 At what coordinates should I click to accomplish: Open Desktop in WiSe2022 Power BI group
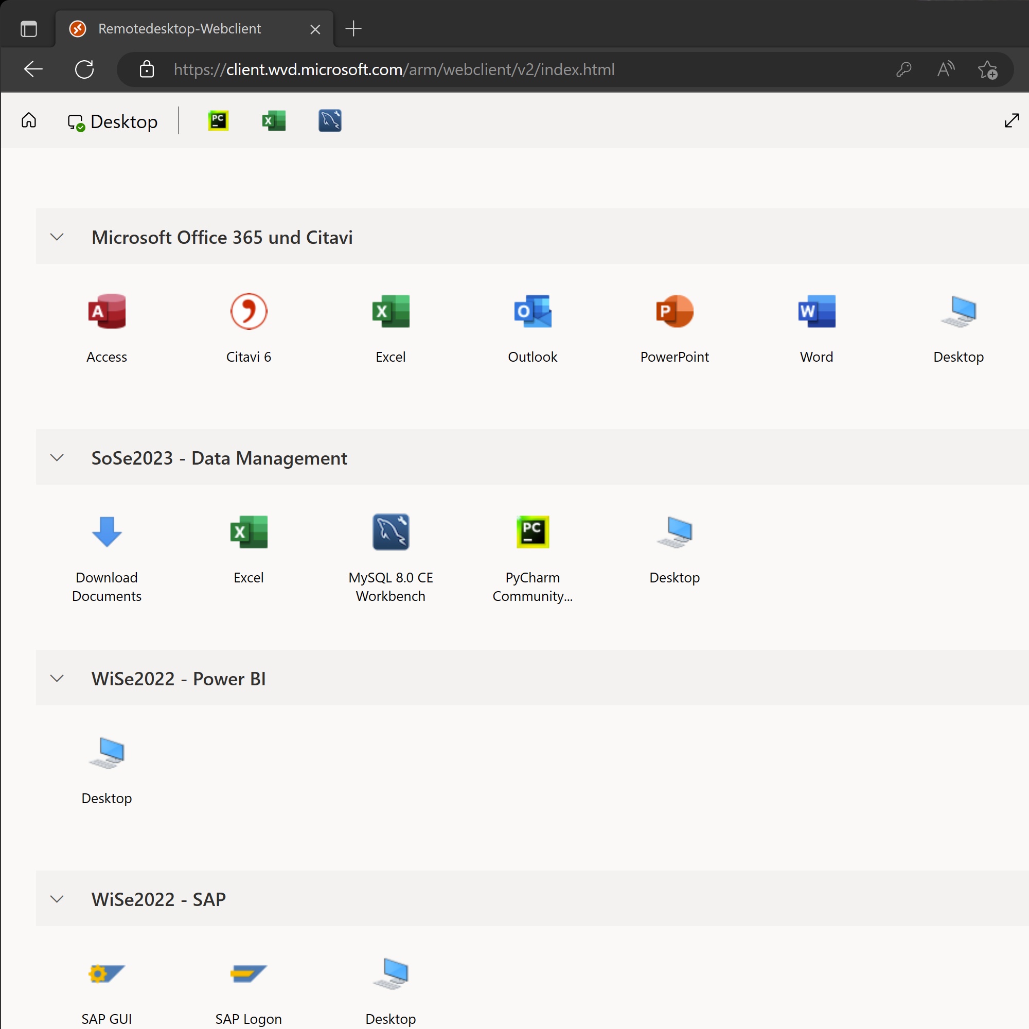(x=107, y=770)
